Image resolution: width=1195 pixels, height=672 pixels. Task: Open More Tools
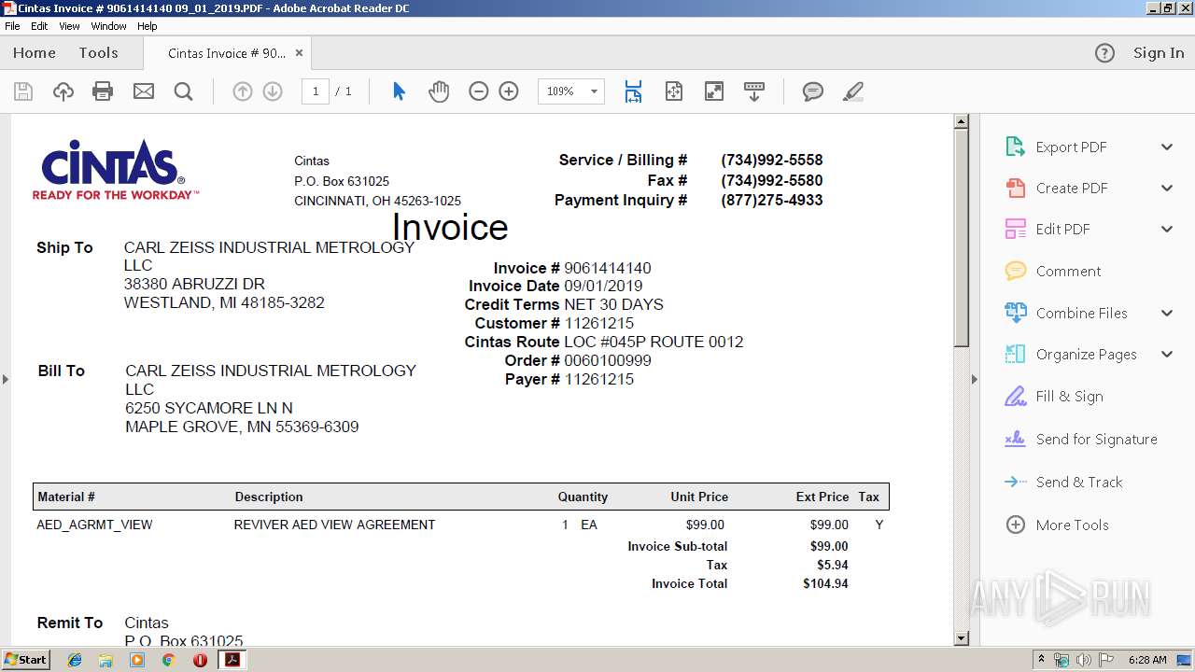1072,525
